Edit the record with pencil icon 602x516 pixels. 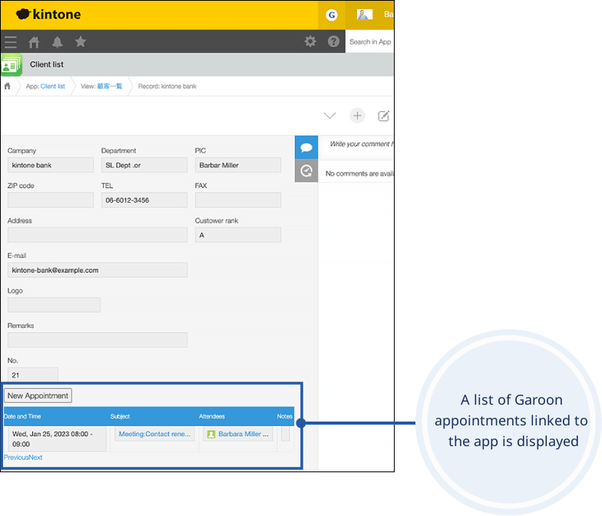point(384,115)
